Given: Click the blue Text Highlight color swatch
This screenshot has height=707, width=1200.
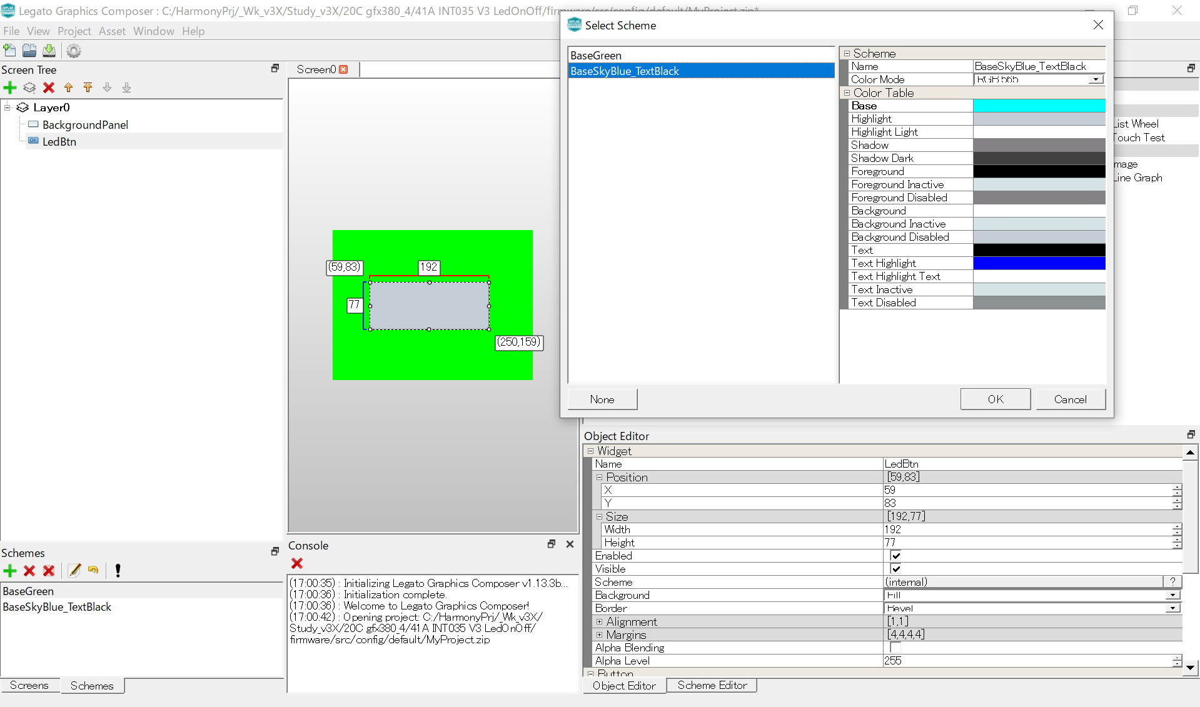Looking at the screenshot, I should [1039, 263].
